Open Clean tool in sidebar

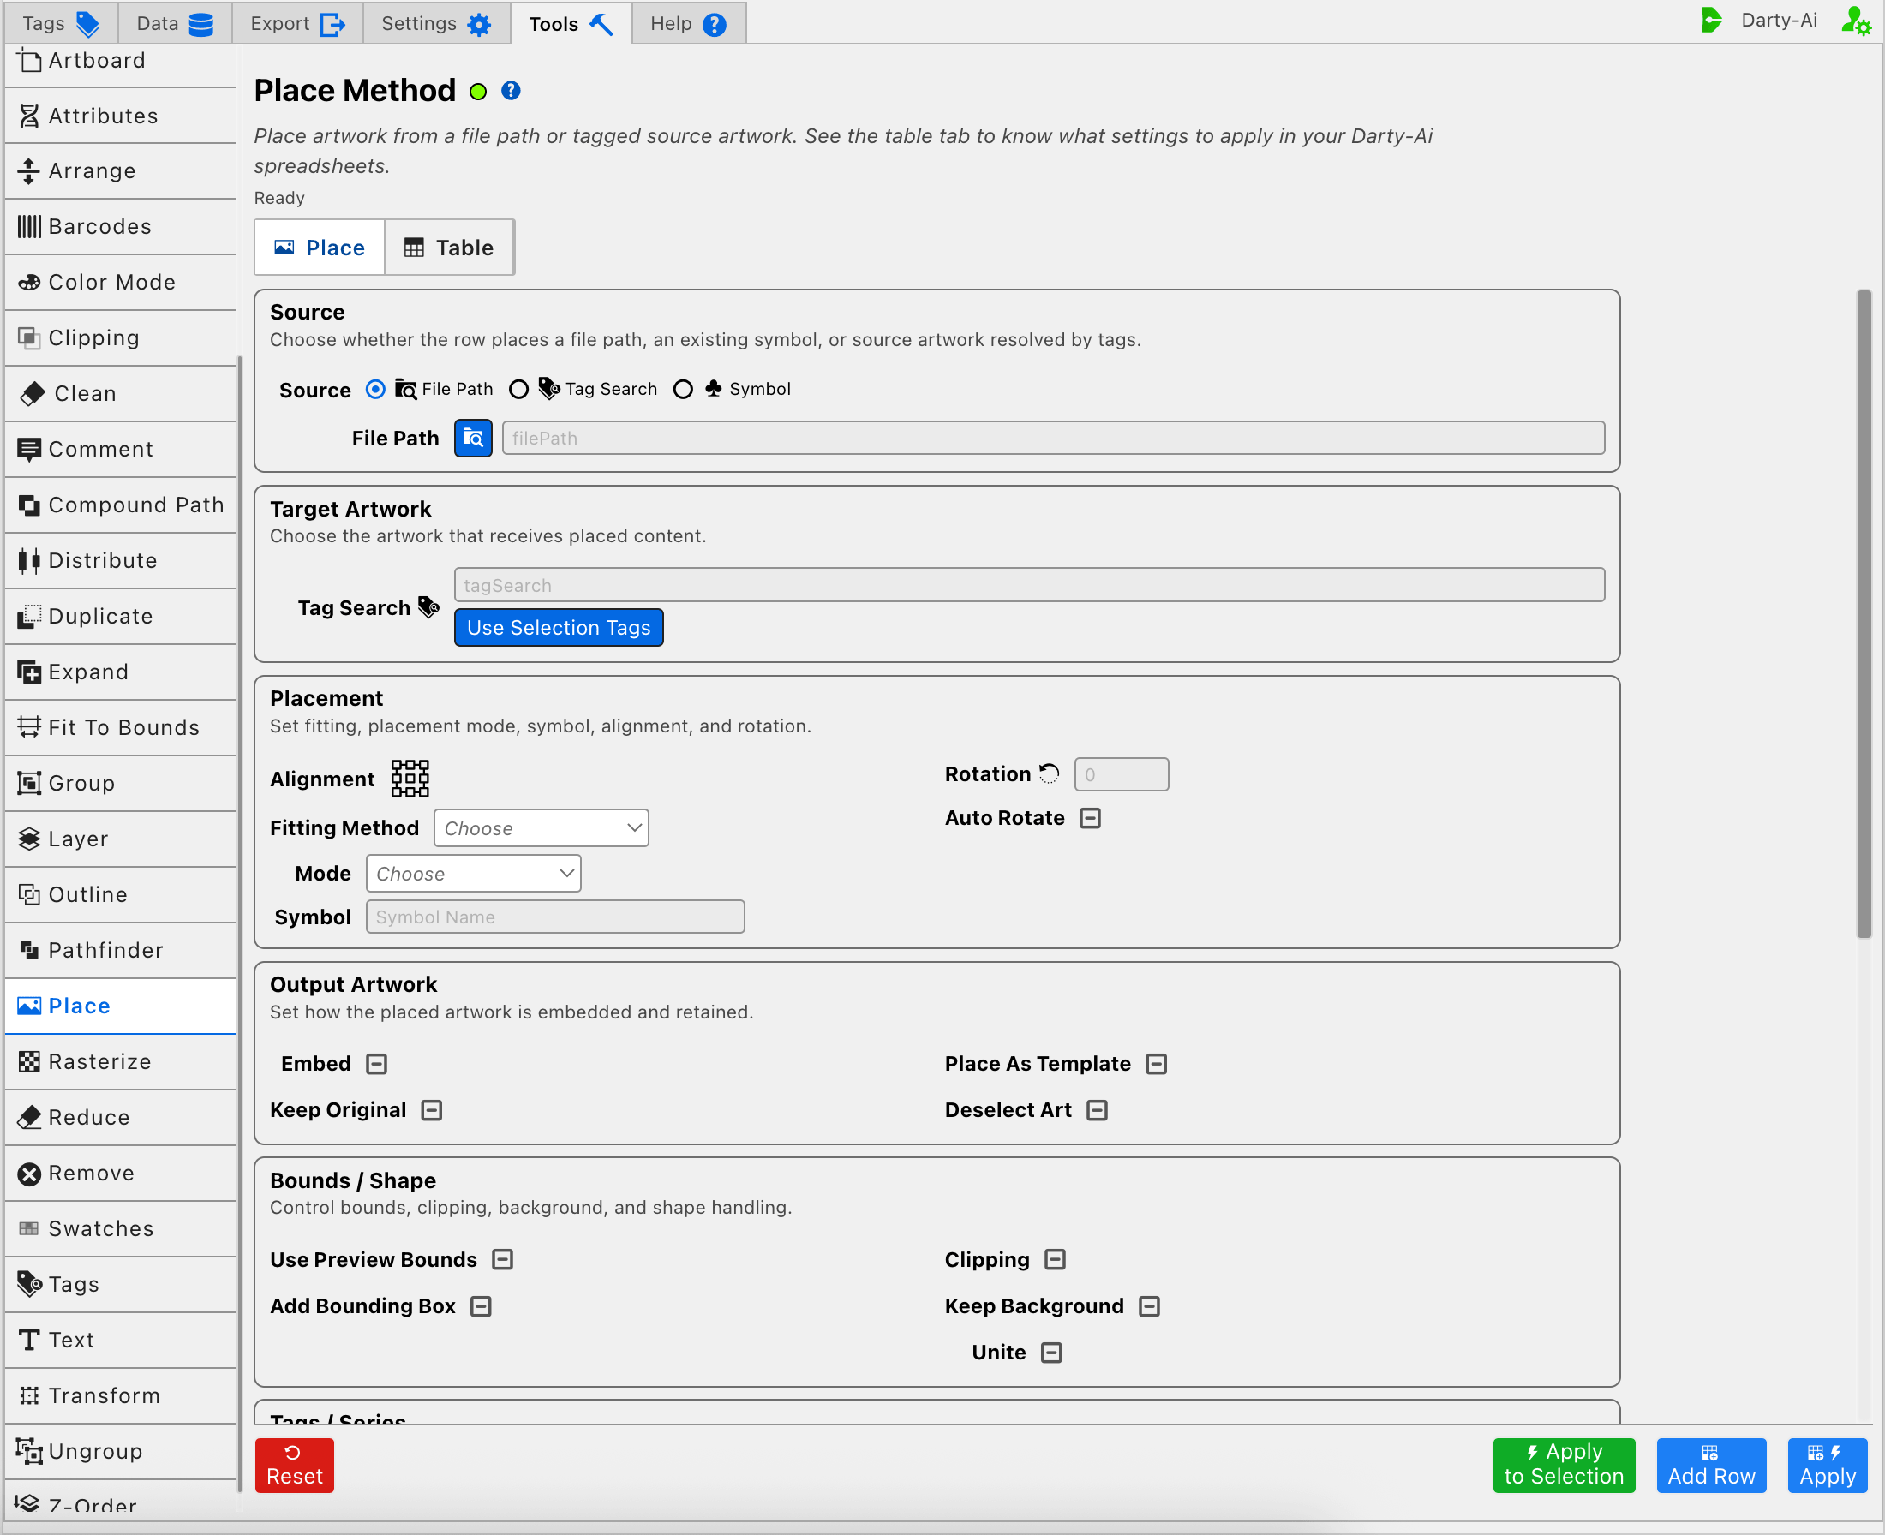121,393
